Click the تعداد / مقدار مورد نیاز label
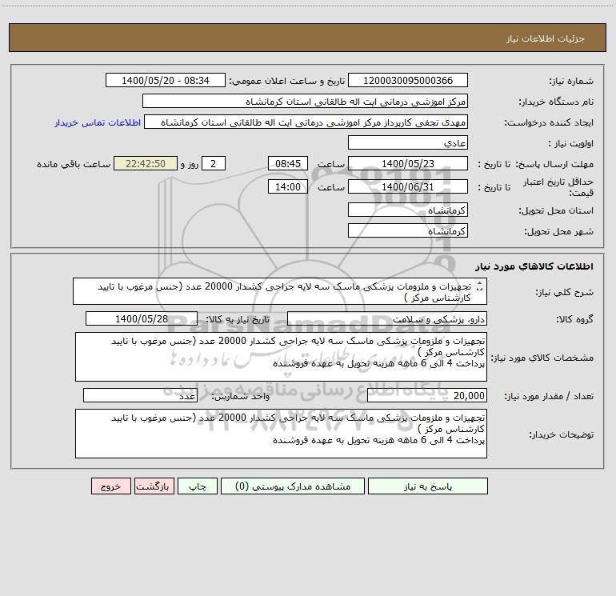616x596 pixels. coord(549,396)
